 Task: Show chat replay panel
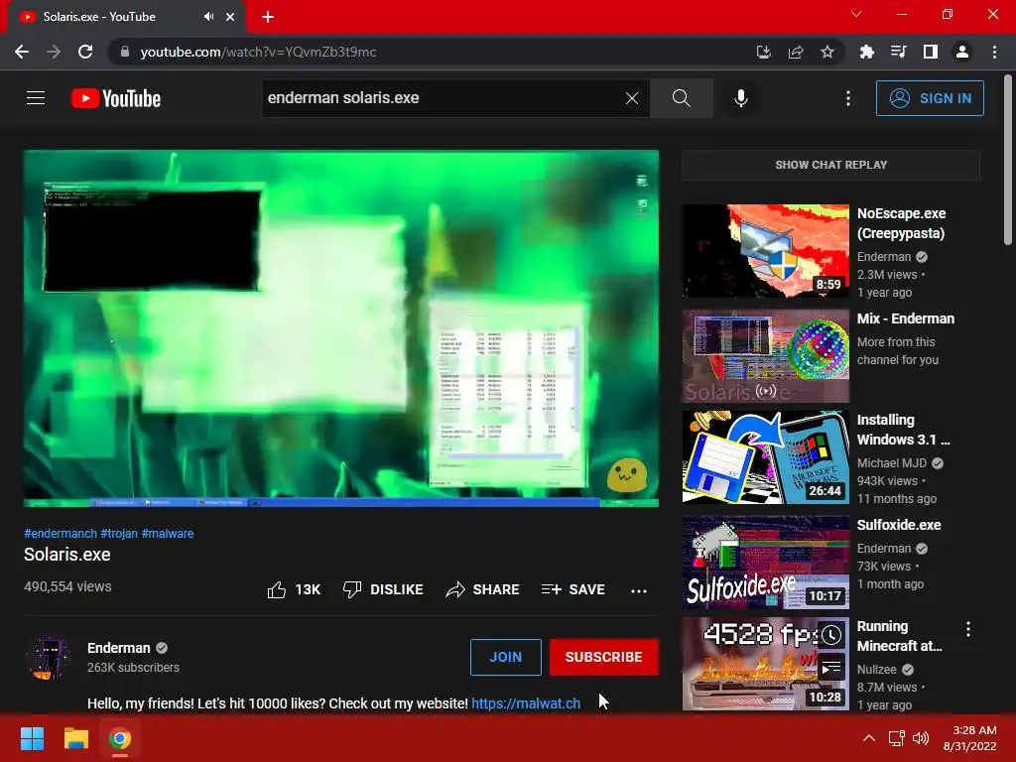tap(830, 165)
